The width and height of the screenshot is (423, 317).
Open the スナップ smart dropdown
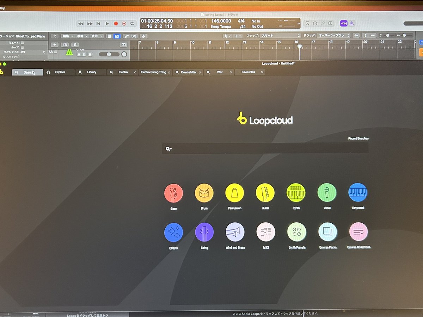pyautogui.click(x=280, y=36)
